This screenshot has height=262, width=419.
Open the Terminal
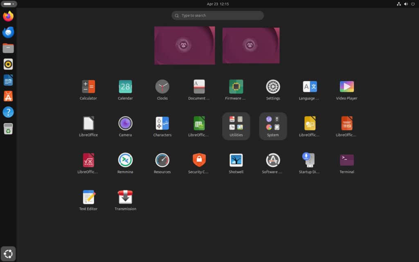(x=347, y=160)
